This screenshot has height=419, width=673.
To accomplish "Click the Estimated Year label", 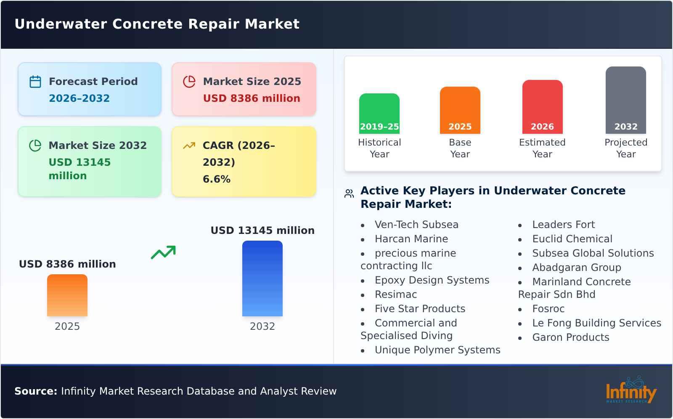I will (543, 148).
